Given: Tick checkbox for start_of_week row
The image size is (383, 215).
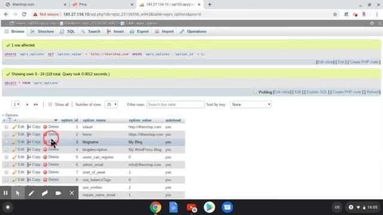Looking at the screenshot, I should click(x=7, y=172).
